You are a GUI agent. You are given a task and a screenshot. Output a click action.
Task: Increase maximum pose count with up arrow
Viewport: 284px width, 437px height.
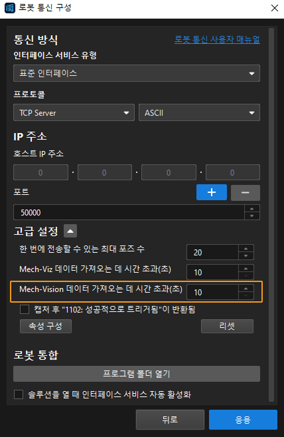click(x=246, y=249)
